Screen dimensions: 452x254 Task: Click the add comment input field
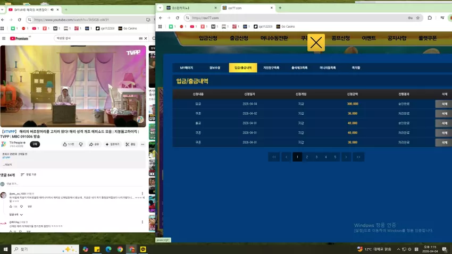[x=75, y=184]
